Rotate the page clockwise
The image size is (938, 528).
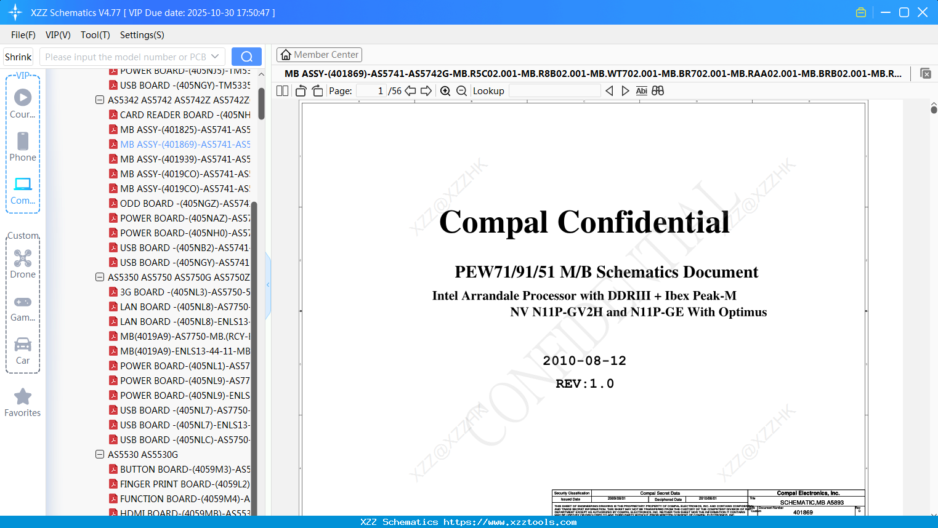coord(317,91)
